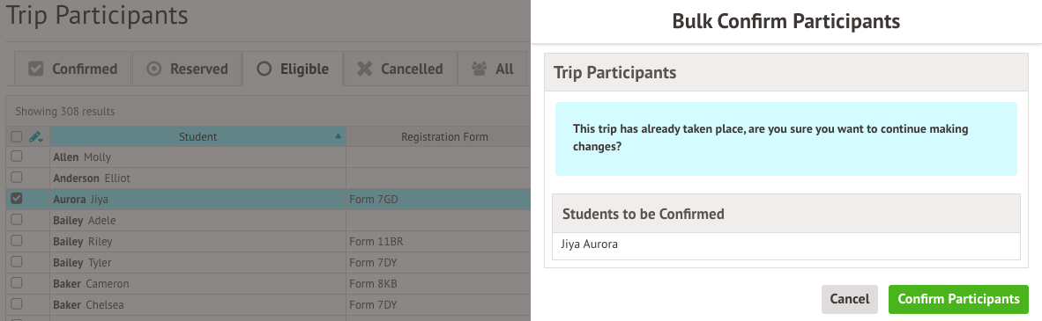Click the Student column header
The width and height of the screenshot is (1042, 321).
(x=198, y=136)
